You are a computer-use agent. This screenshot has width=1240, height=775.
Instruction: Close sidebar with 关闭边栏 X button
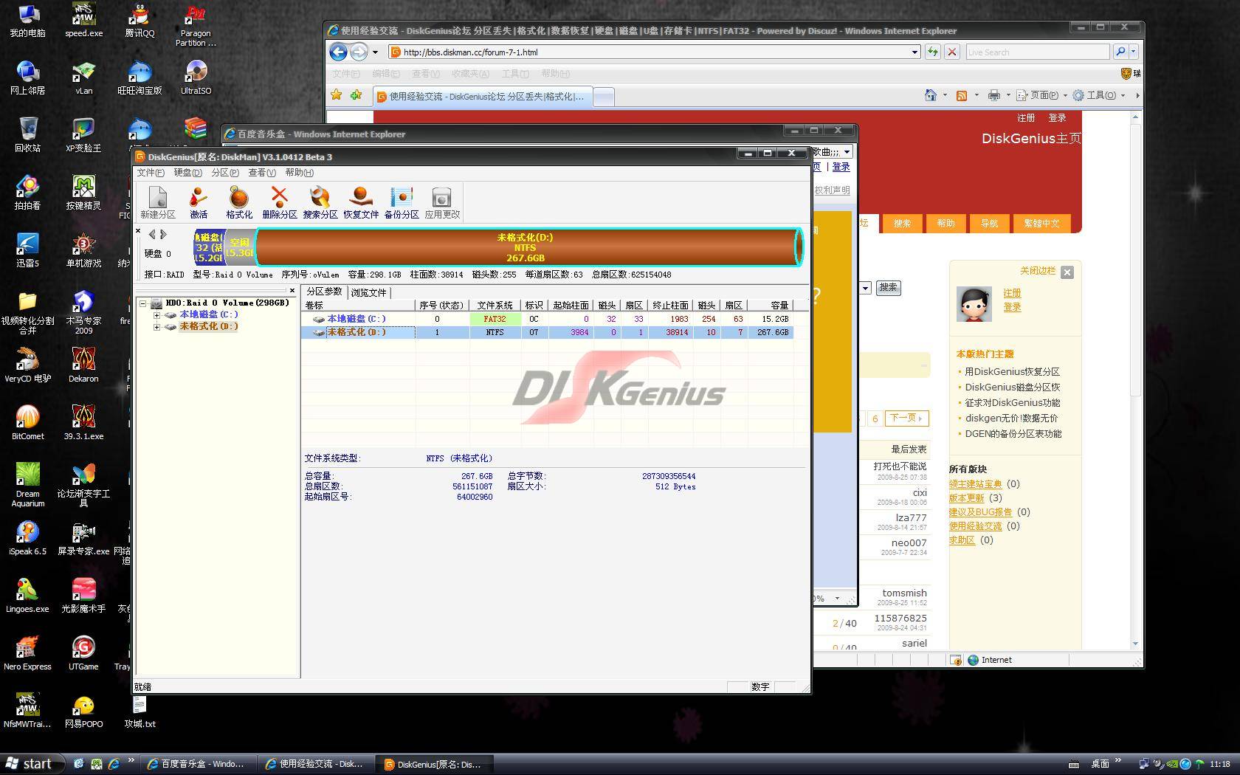click(1067, 272)
